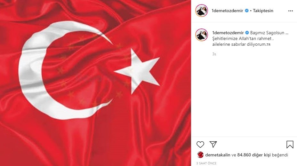297x166 pixels.
Task: View the 84.860 diğer kişi likes list
Action: pos(254,155)
